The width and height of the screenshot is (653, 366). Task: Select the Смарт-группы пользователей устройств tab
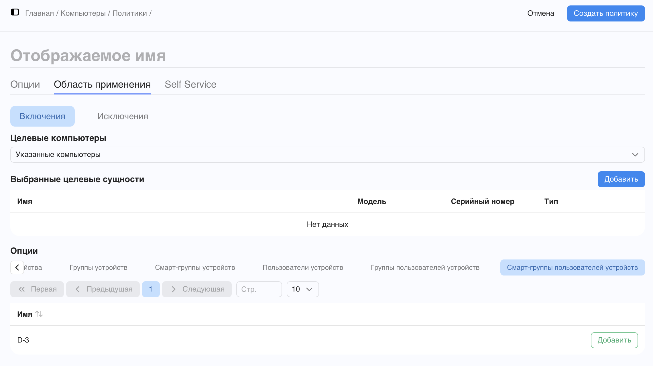click(573, 267)
